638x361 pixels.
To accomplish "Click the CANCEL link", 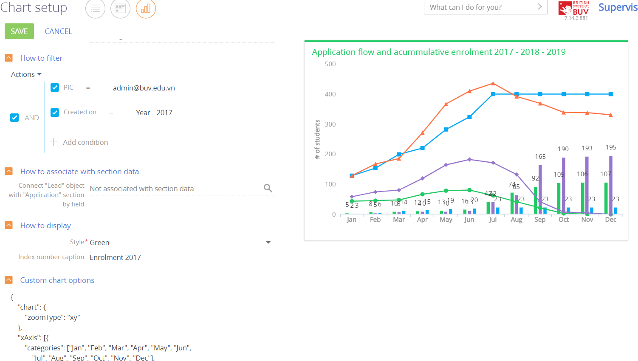I will (58, 31).
